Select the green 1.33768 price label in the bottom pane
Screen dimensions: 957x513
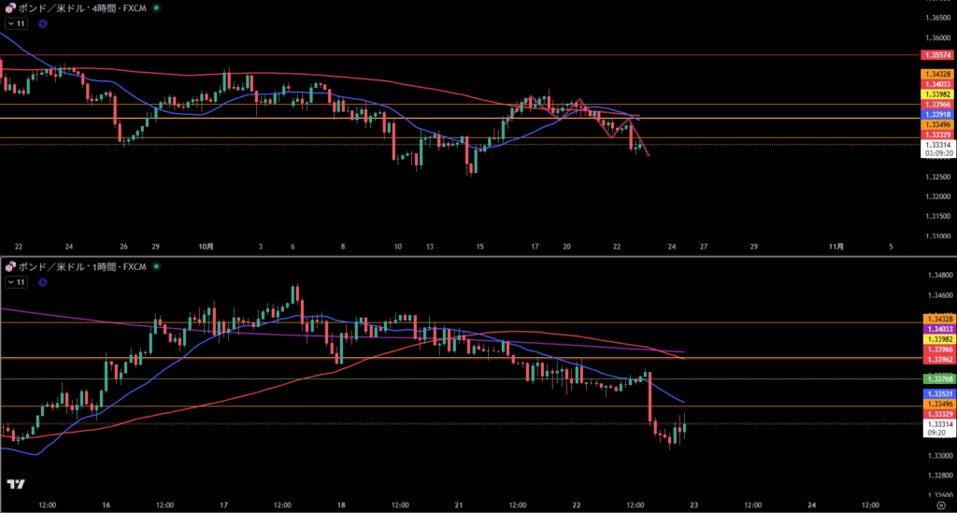[x=937, y=378]
